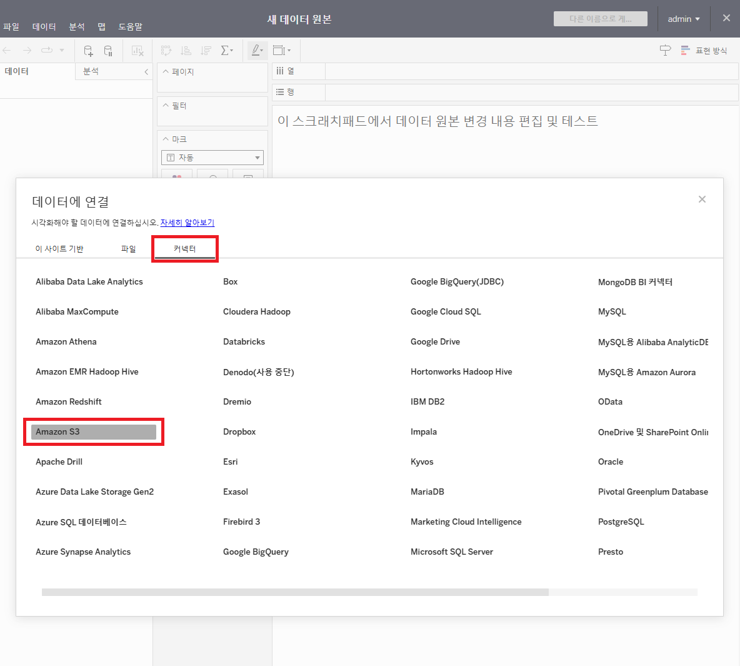Choose the MySQL connector
Image resolution: width=740 pixels, height=666 pixels.
[x=612, y=312]
